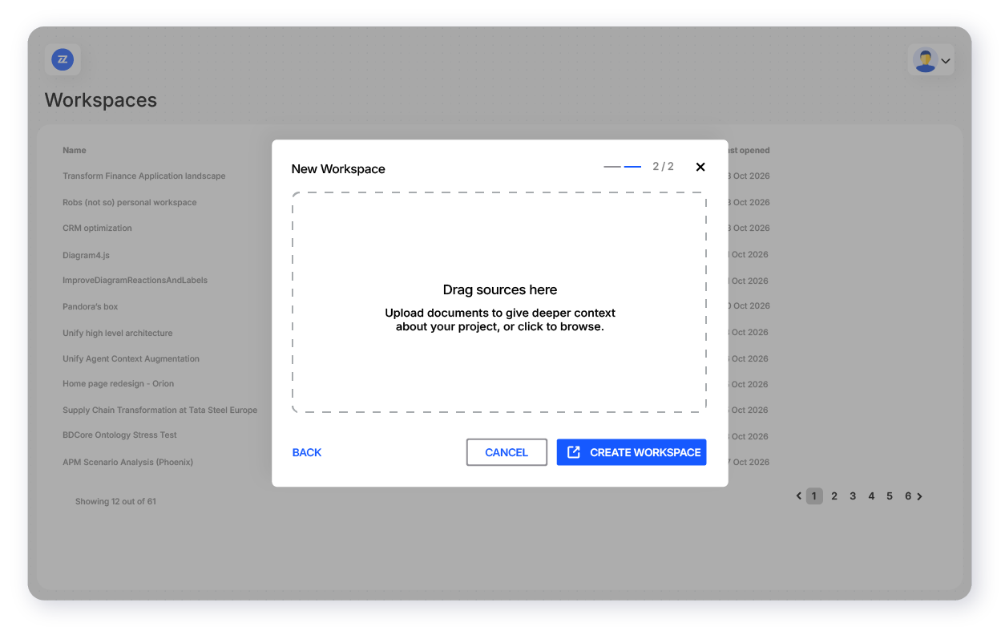Click the blue app logo icon
This screenshot has width=1001, height=627.
tap(63, 59)
